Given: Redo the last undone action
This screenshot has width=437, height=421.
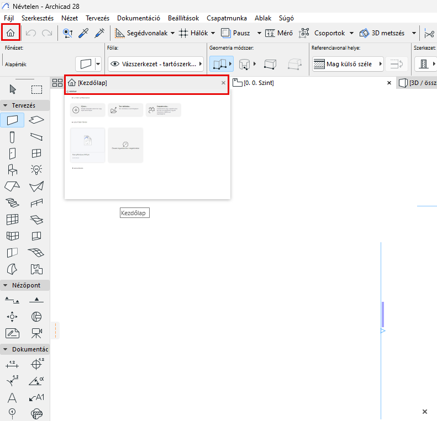Looking at the screenshot, I should (x=47, y=33).
